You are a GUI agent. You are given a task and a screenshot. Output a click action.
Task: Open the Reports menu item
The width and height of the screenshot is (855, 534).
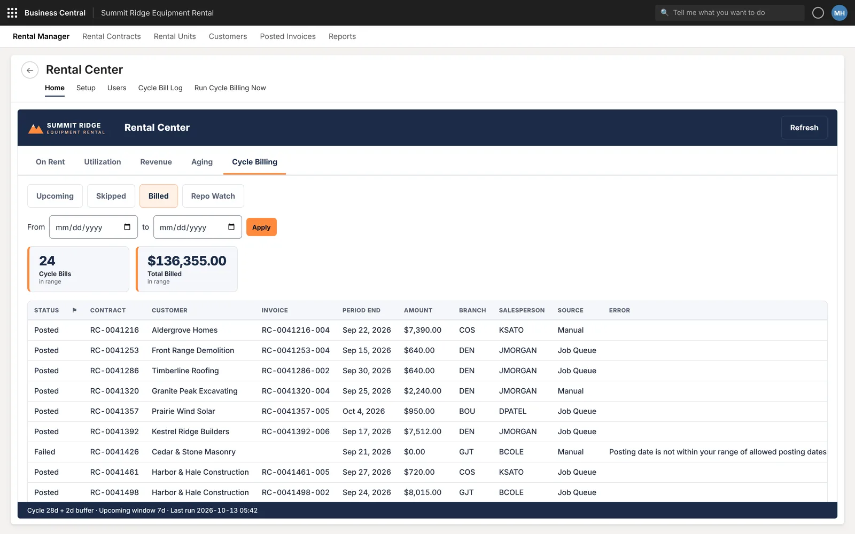tap(342, 36)
